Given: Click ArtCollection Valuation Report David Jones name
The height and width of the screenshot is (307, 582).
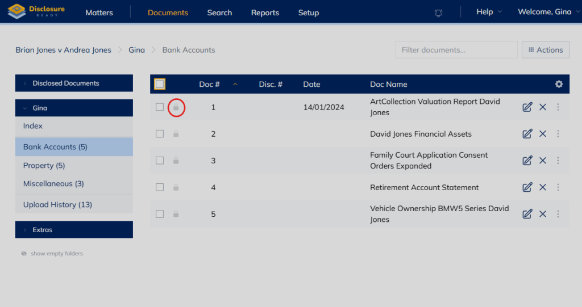Looking at the screenshot, I should (435, 107).
